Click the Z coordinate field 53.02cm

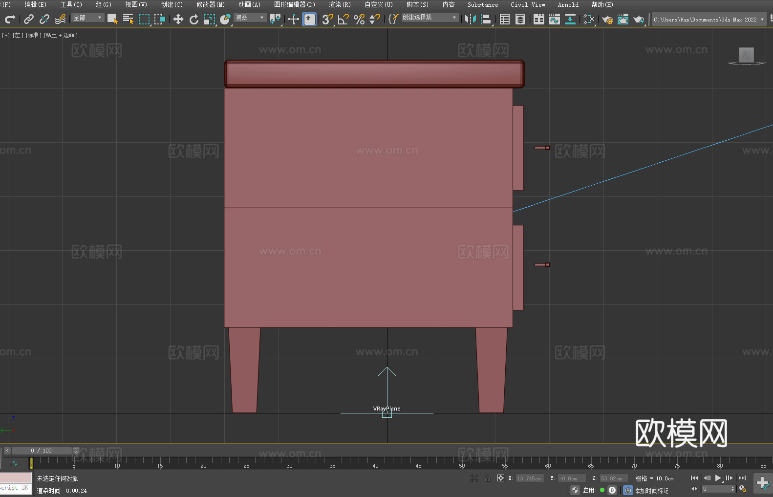point(614,478)
